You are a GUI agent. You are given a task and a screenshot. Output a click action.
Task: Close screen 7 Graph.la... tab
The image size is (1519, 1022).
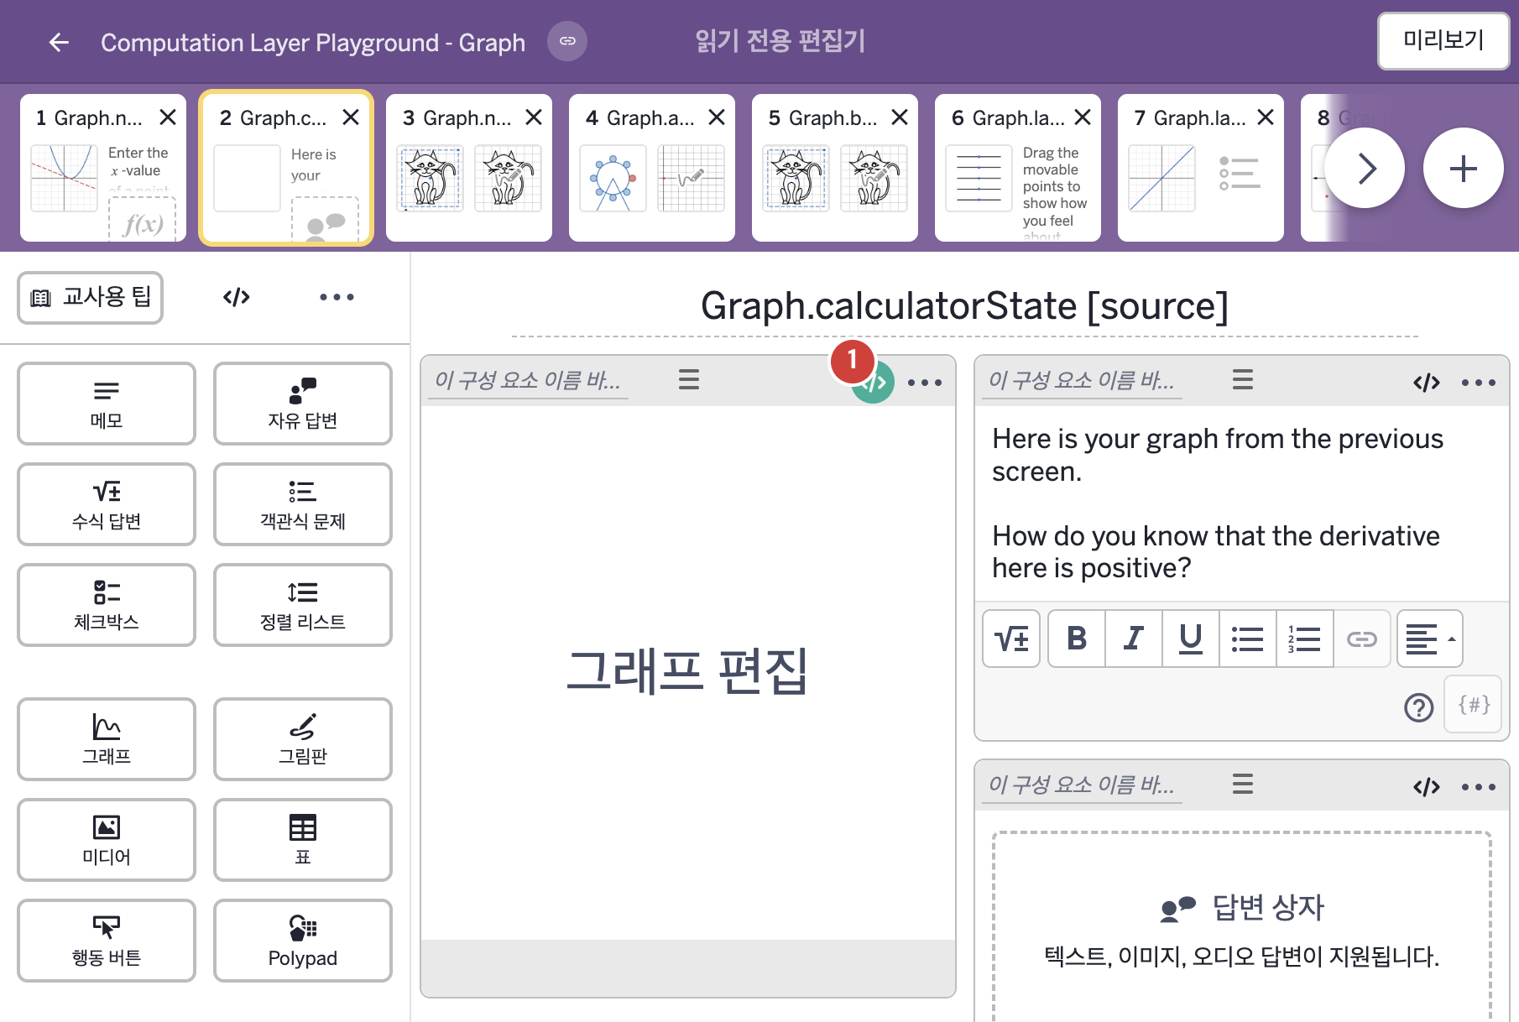[1266, 117]
